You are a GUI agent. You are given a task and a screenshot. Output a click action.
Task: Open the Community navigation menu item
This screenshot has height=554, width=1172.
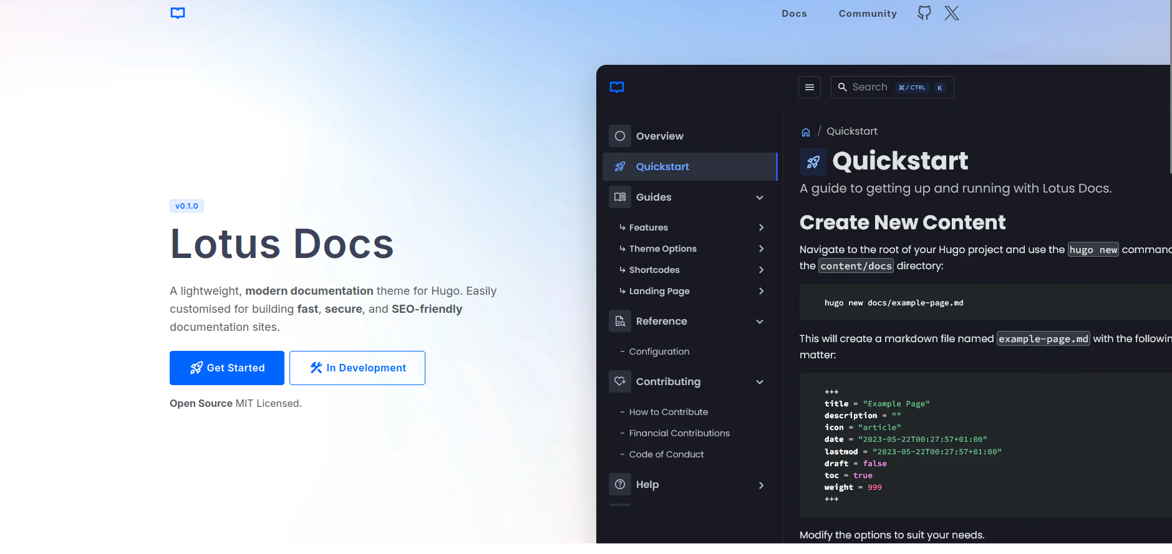point(867,14)
